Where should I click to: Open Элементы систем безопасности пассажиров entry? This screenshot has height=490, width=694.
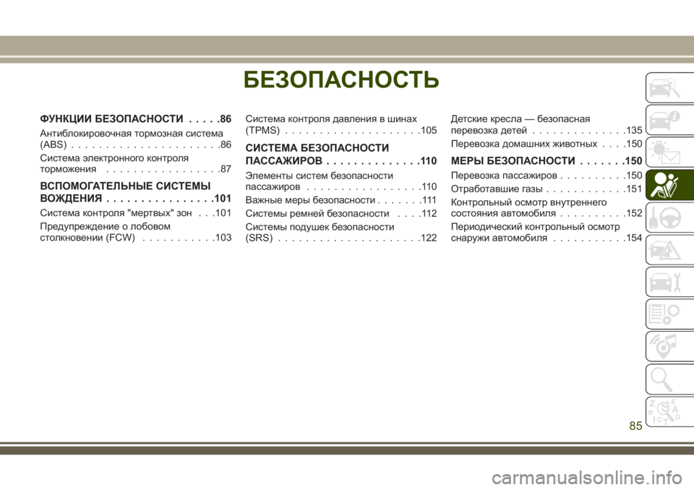pos(340,181)
